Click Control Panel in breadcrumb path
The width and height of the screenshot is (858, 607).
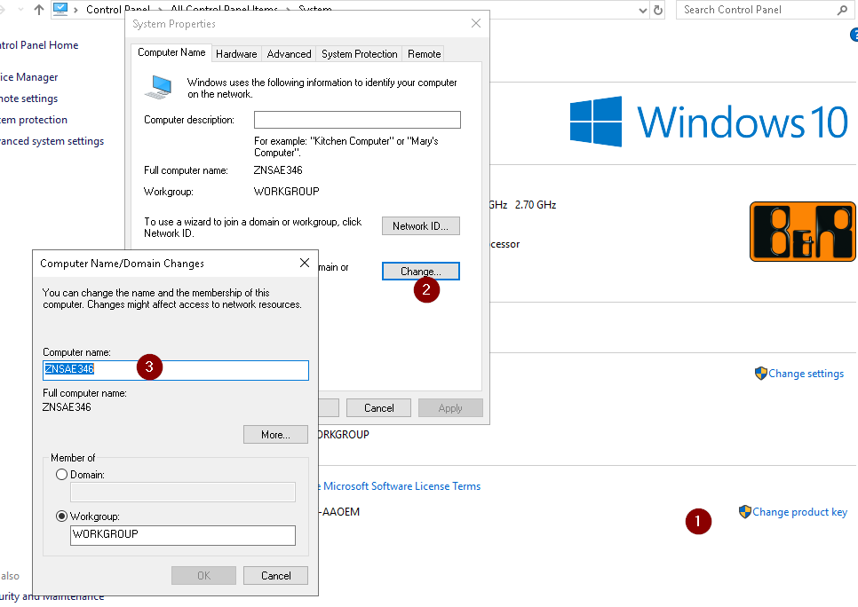pos(117,9)
